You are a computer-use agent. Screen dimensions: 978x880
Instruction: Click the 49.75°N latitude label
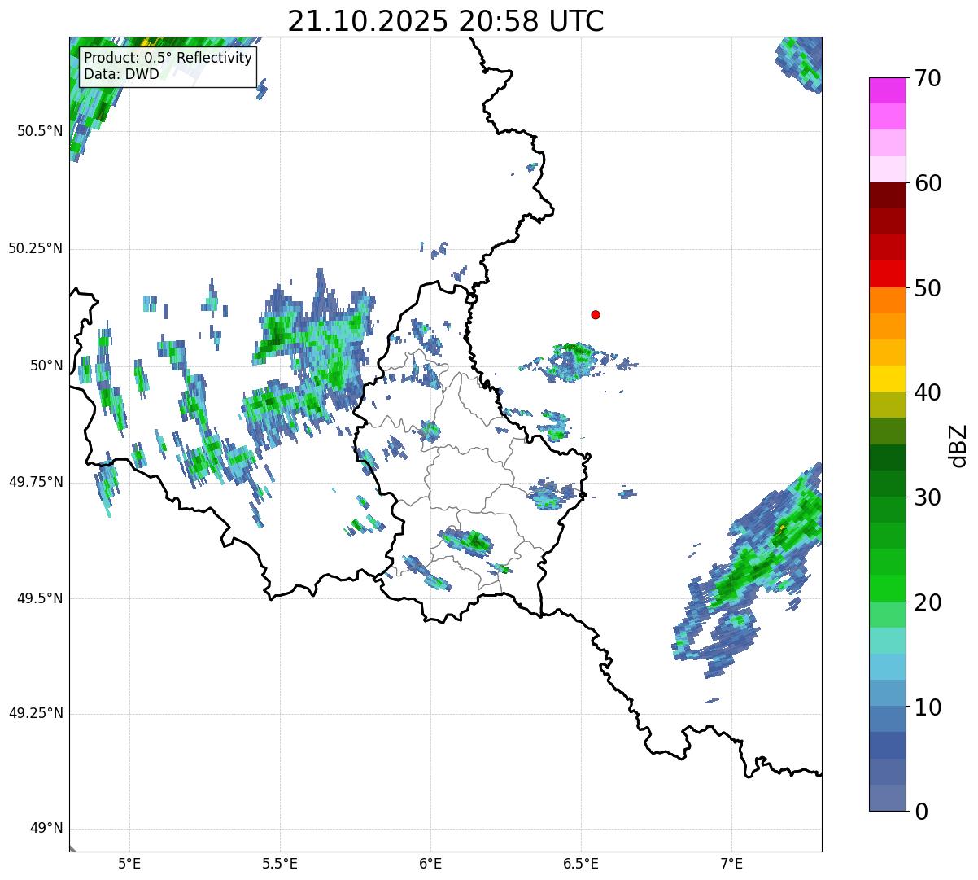(36, 482)
